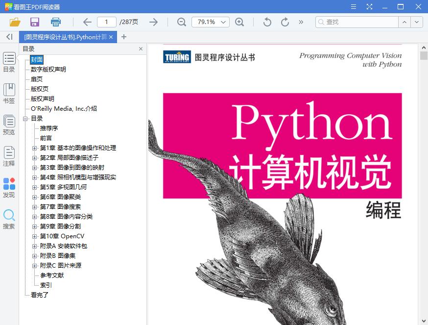Expand 附录A 安装软件包 node
The image size is (428, 325).
pyautogui.click(x=34, y=246)
